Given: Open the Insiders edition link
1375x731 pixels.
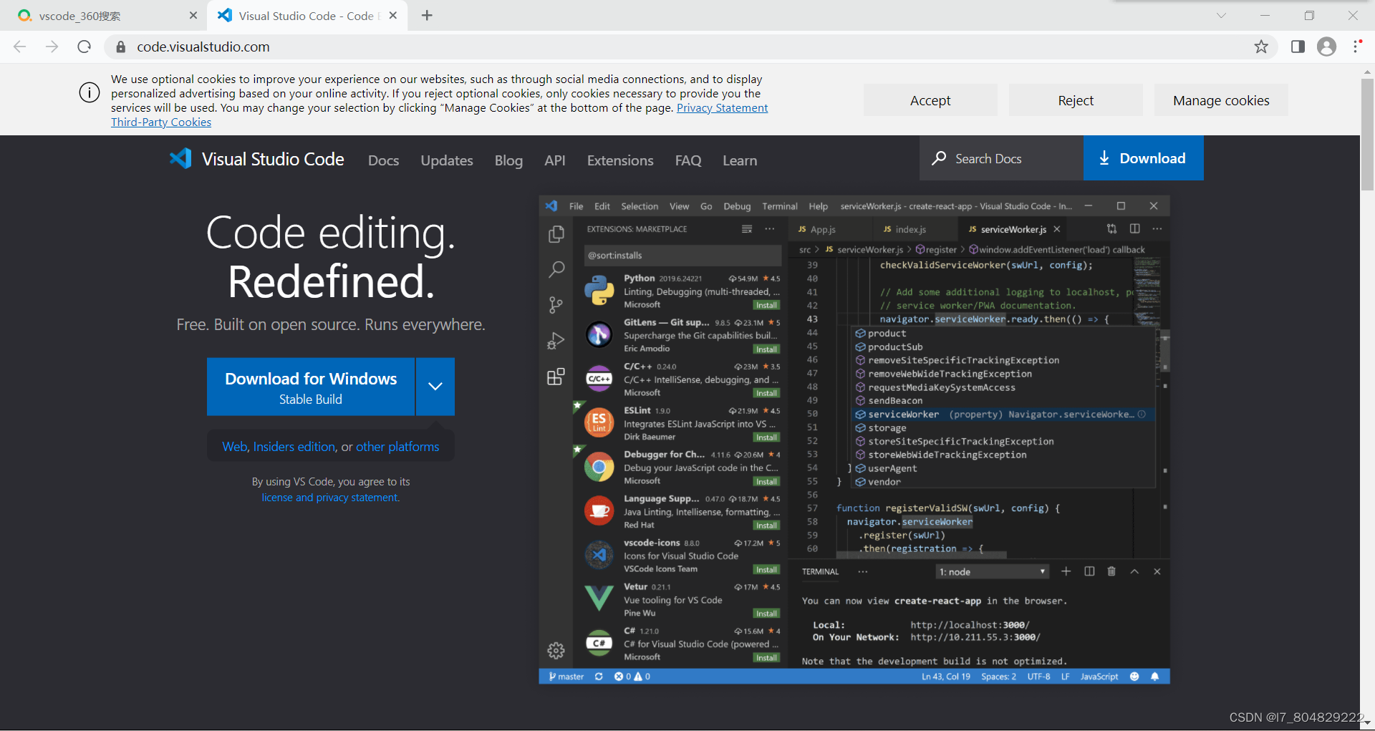Looking at the screenshot, I should [294, 447].
